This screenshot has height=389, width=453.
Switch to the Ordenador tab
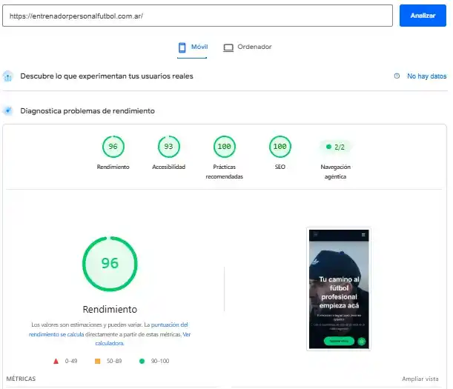click(248, 47)
